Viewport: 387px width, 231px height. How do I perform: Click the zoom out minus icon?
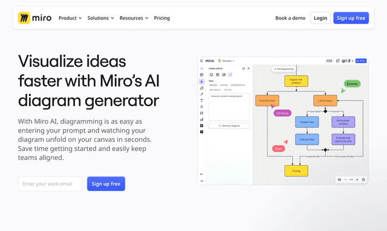345,180
